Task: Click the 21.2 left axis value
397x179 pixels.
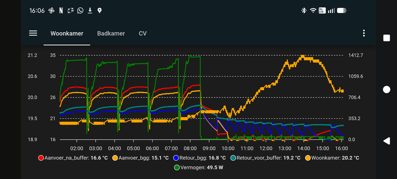Action: pos(33,55)
